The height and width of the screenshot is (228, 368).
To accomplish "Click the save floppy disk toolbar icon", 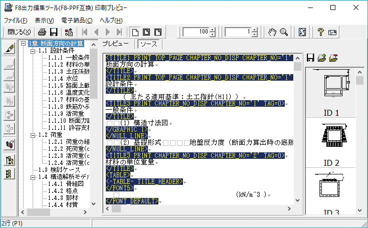I will pyautogui.click(x=54, y=32).
